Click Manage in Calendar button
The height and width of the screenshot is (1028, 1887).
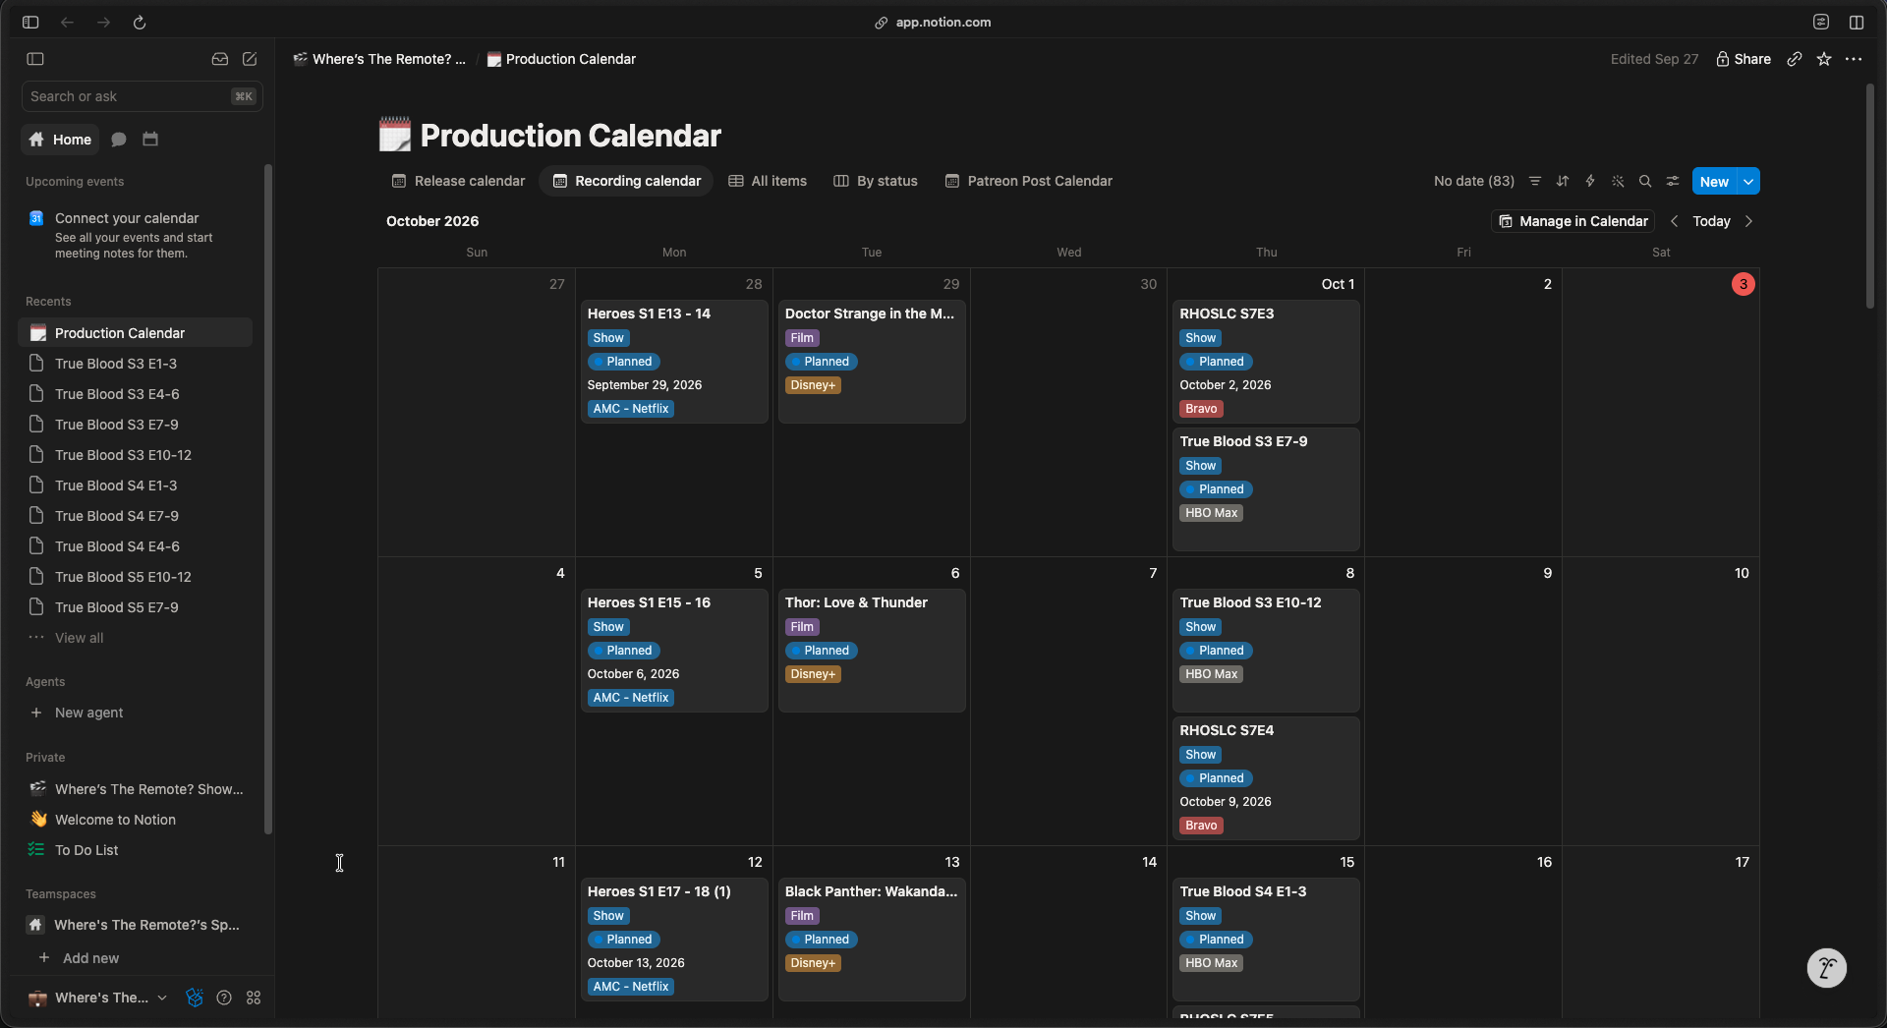(x=1573, y=221)
